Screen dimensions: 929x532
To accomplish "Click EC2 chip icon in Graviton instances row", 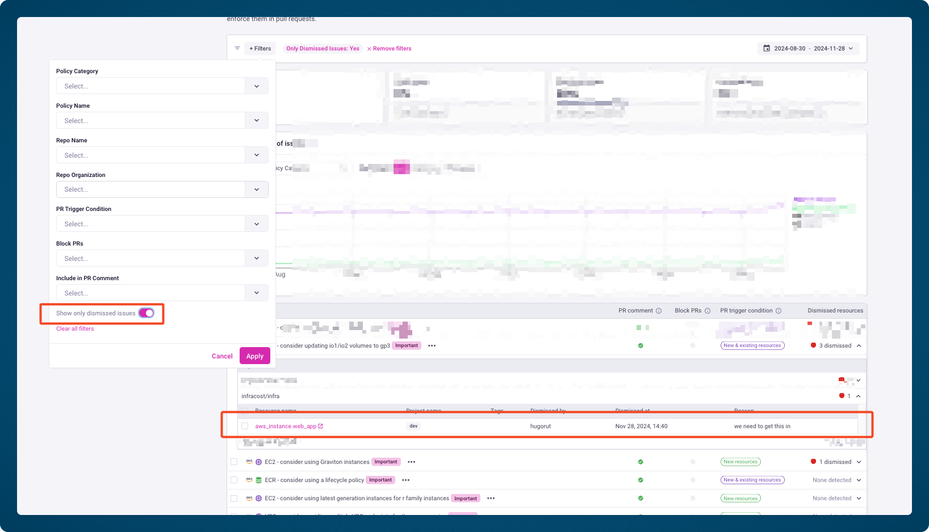I will [258, 462].
